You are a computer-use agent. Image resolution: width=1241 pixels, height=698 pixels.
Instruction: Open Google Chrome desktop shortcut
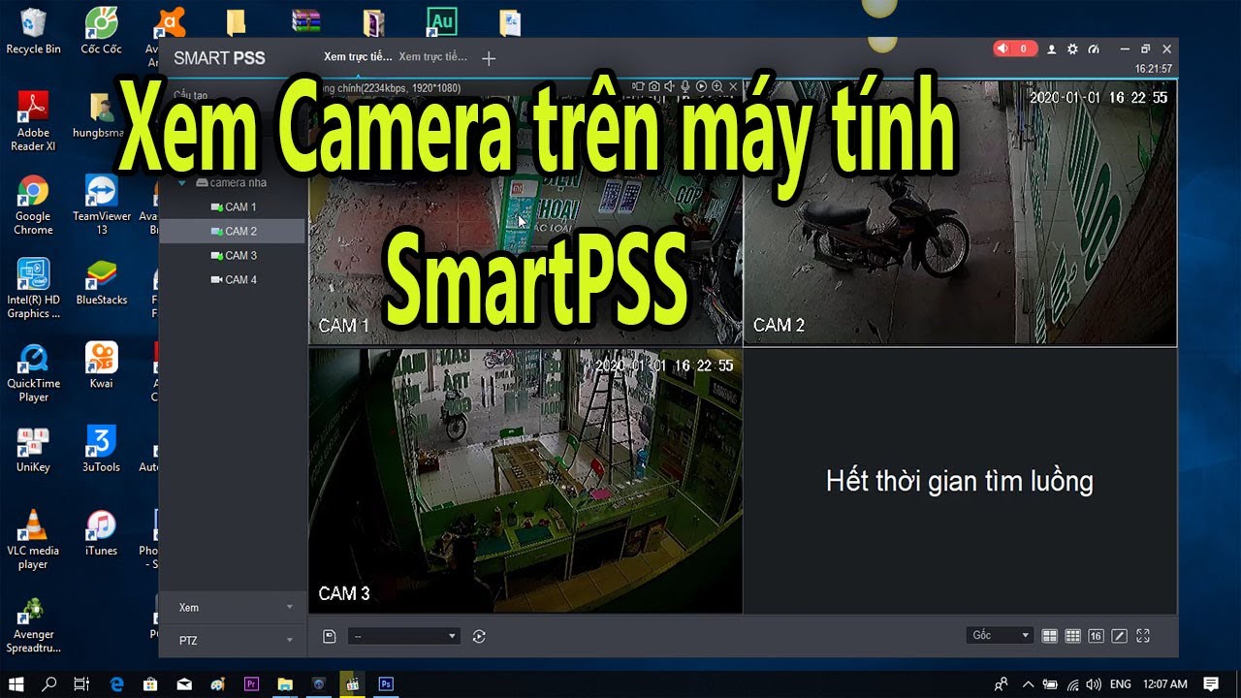point(33,205)
